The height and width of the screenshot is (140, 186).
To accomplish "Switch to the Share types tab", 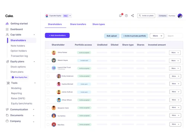I will [99, 24].
